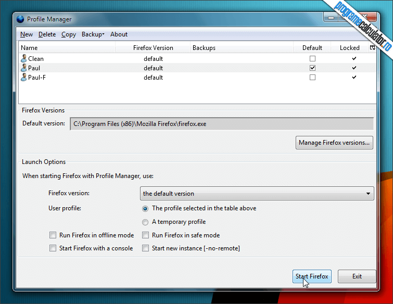Click the About menu item
Viewport: 393px width, 304px height.
(119, 34)
